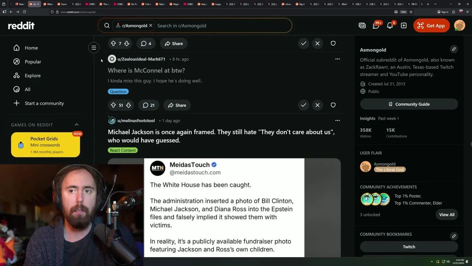Edit the Asmongold community description
This screenshot has width=472, height=266.
(454, 49)
